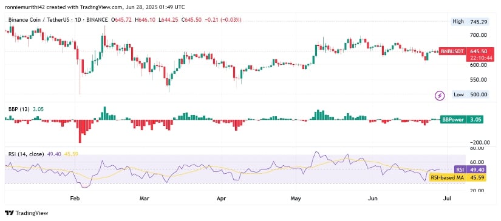
Task: Click the 45.59 RSI-based MA value
Action: point(476,177)
